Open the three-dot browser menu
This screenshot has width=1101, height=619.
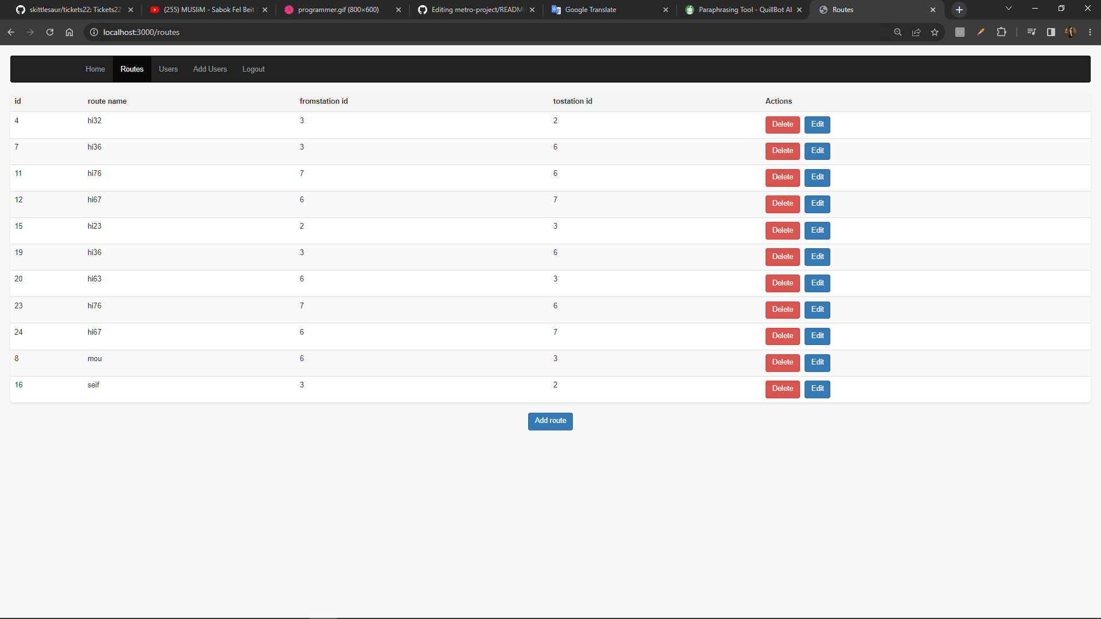(x=1090, y=32)
